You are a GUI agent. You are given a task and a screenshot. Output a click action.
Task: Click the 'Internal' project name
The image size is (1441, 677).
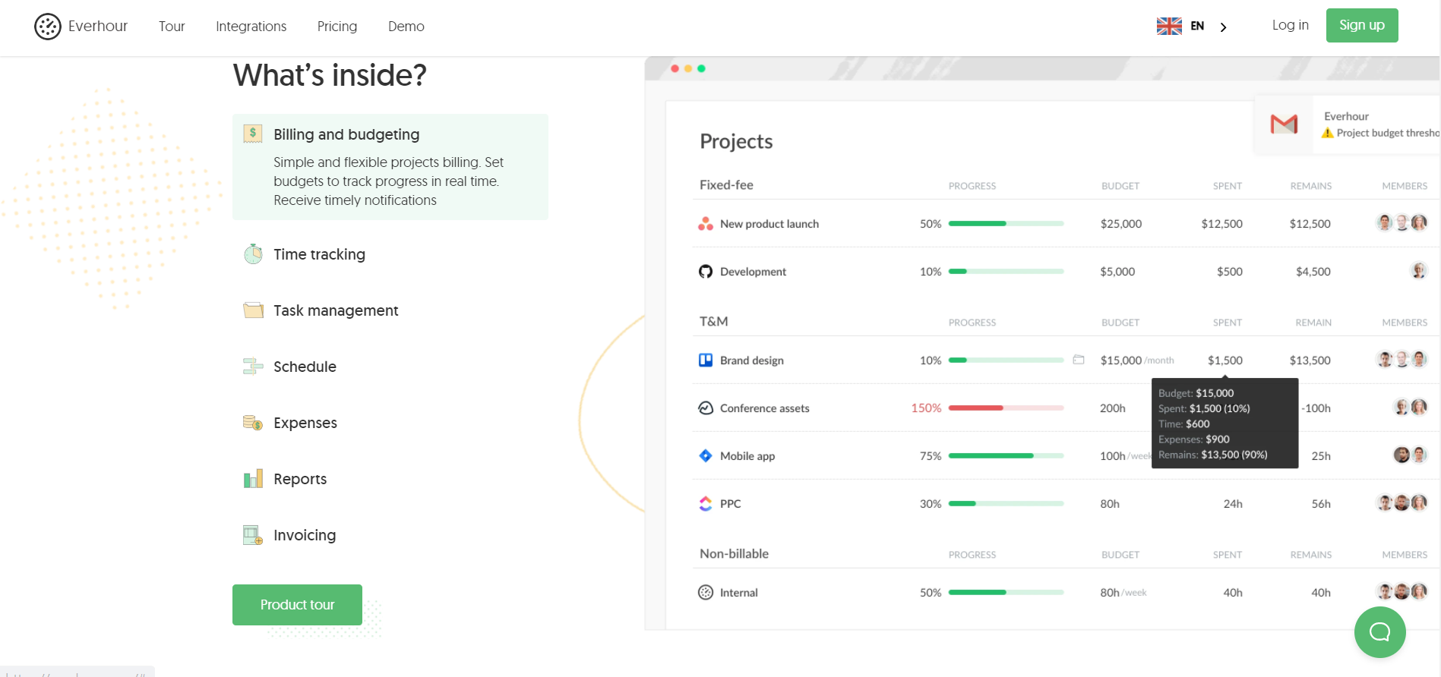coord(739,593)
